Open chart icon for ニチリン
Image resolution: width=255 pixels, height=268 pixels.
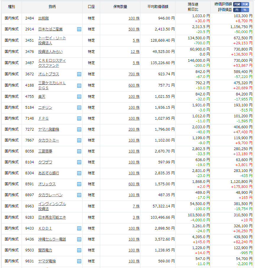pyautogui.click(x=79, y=108)
